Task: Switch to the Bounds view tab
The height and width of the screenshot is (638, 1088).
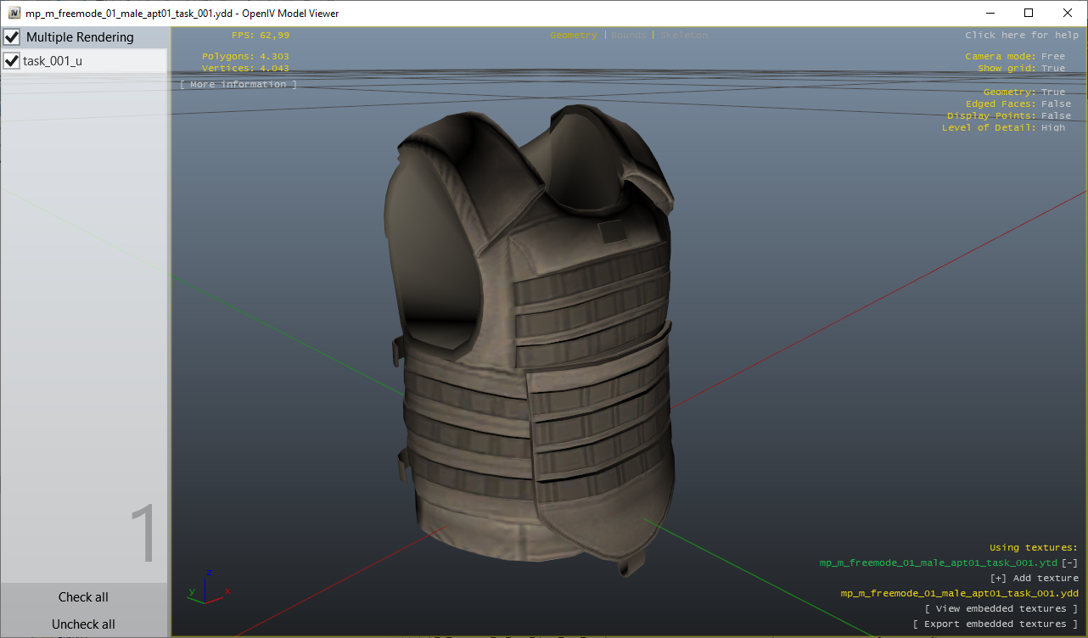Action: pyautogui.click(x=628, y=36)
